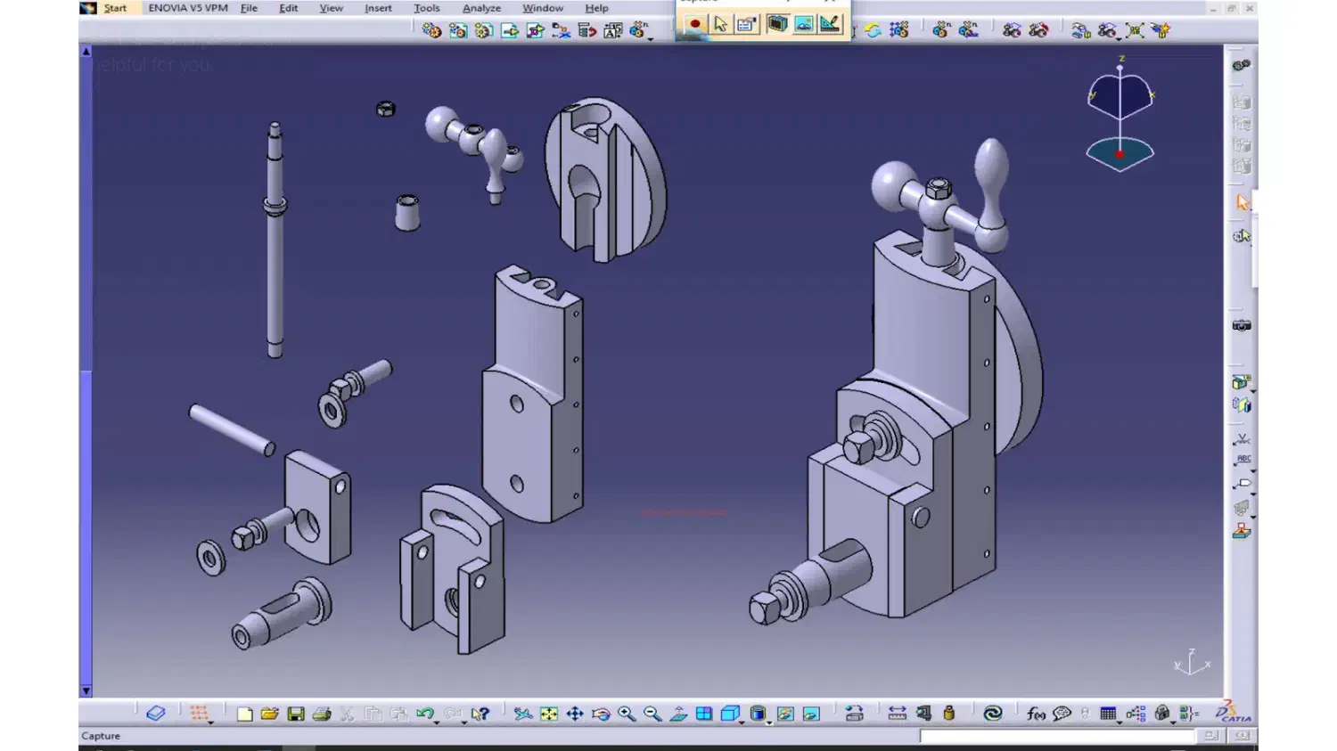Open the Insert menu
Viewport: 1337px width, 751px height.
[x=378, y=8]
